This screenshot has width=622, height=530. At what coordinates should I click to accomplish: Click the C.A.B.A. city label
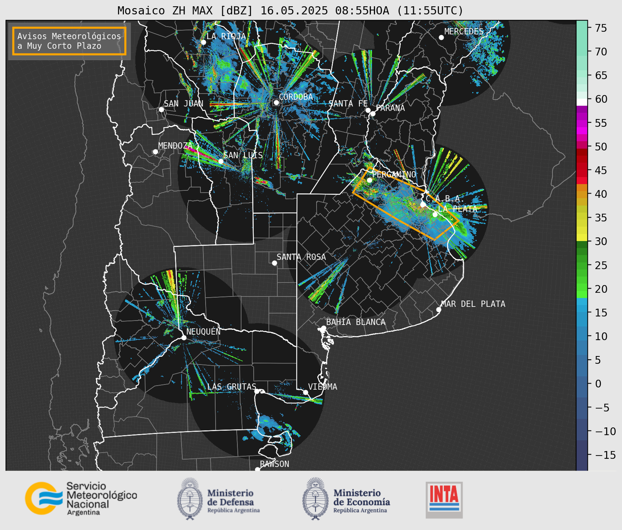pyautogui.click(x=445, y=199)
